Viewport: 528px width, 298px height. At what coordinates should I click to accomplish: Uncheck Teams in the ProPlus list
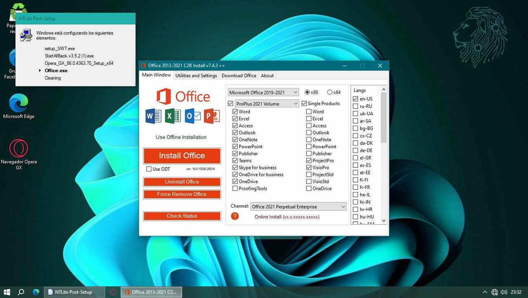coord(235,160)
